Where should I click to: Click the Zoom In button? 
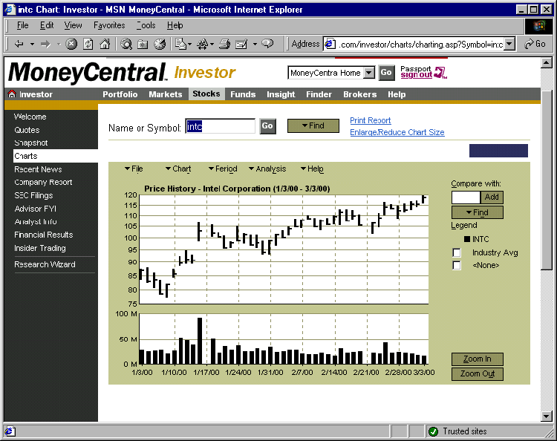pyautogui.click(x=477, y=359)
